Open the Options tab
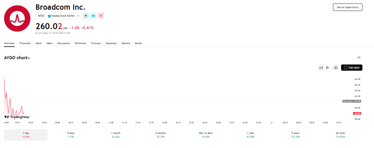Viewport: 374px width, 148px height. click(x=126, y=43)
